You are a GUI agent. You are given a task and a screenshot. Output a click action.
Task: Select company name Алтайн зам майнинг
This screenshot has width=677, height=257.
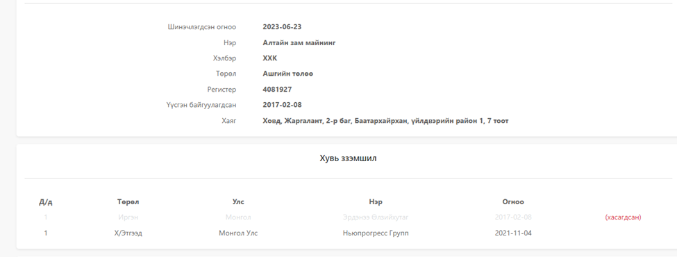(299, 43)
